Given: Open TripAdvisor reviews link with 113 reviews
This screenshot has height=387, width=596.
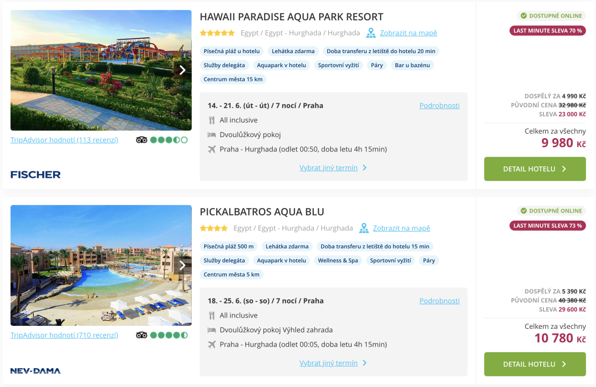Looking at the screenshot, I should (64, 140).
